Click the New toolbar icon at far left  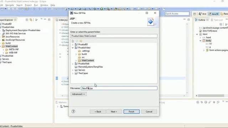[x=2, y=9]
